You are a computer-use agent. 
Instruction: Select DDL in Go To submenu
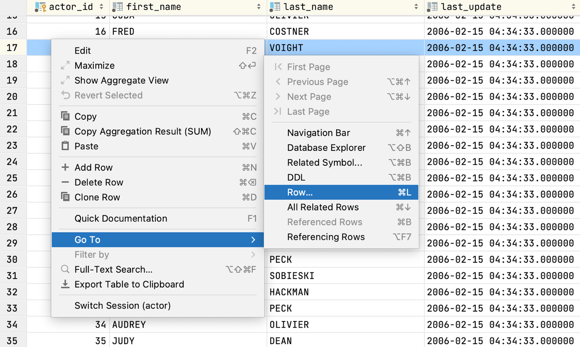coord(341,177)
